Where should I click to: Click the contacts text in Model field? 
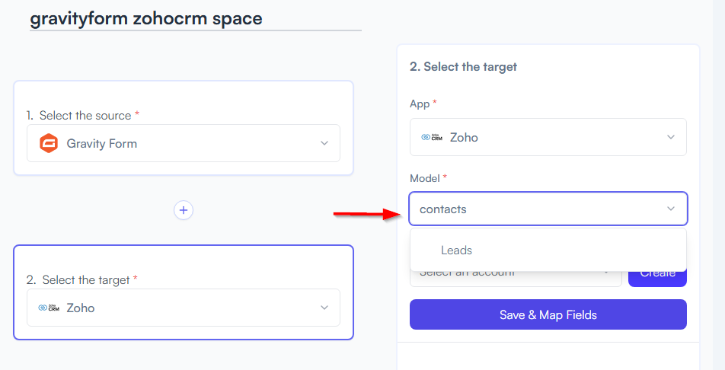pyautogui.click(x=443, y=209)
